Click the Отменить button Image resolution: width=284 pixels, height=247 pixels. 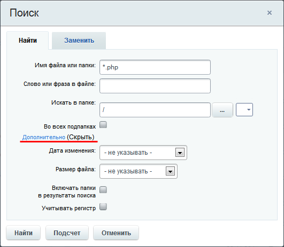coord(116,233)
